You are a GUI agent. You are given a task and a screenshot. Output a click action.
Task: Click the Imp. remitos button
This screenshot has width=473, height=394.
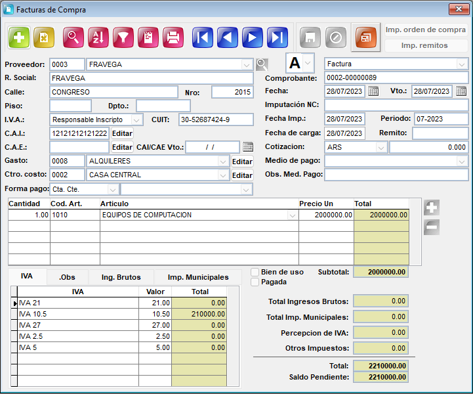coord(426,45)
